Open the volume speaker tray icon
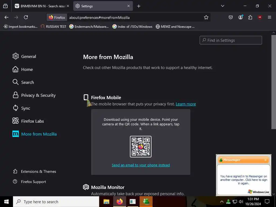 coord(241,202)
